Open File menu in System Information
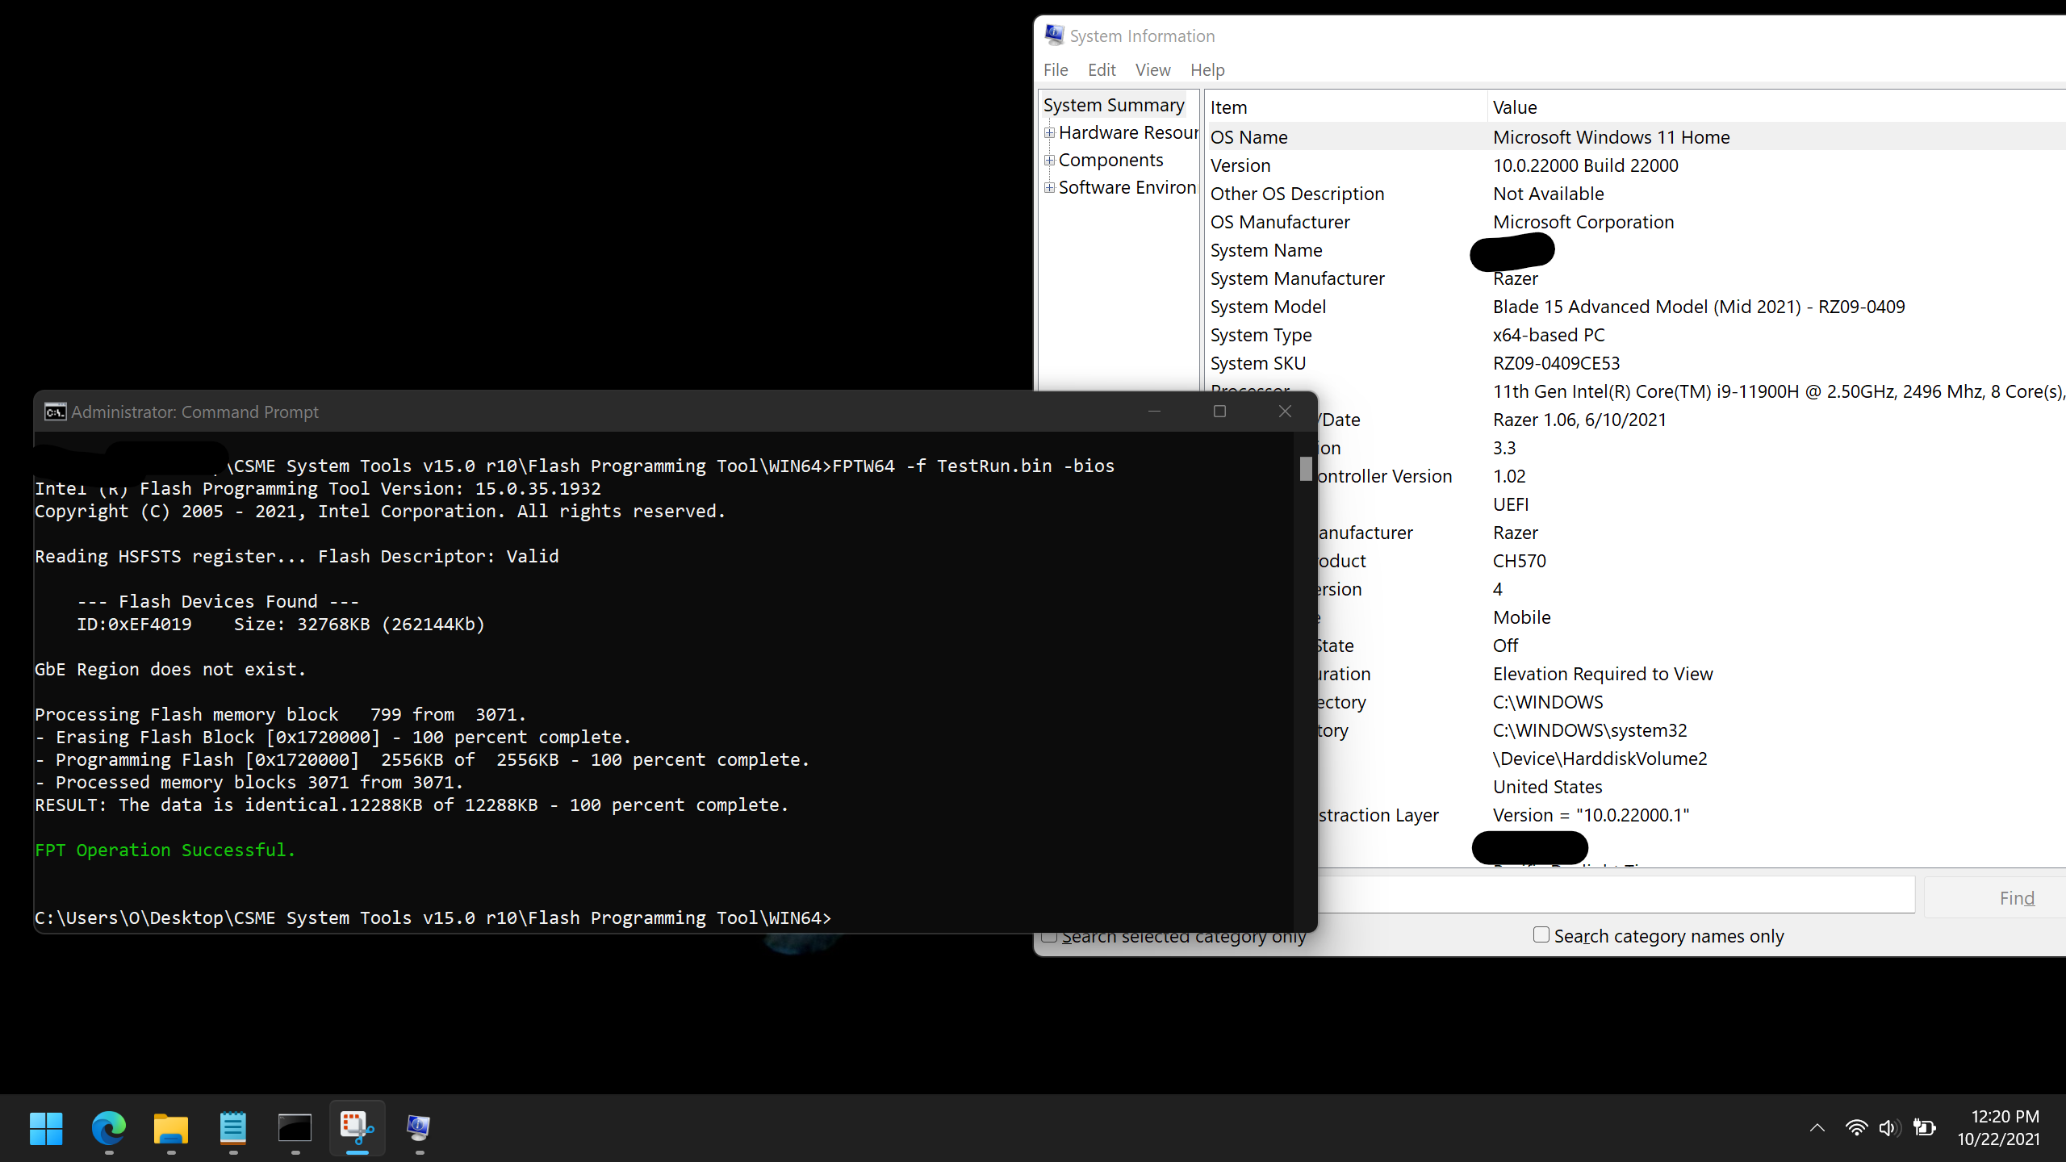This screenshot has width=2066, height=1162. (1056, 70)
